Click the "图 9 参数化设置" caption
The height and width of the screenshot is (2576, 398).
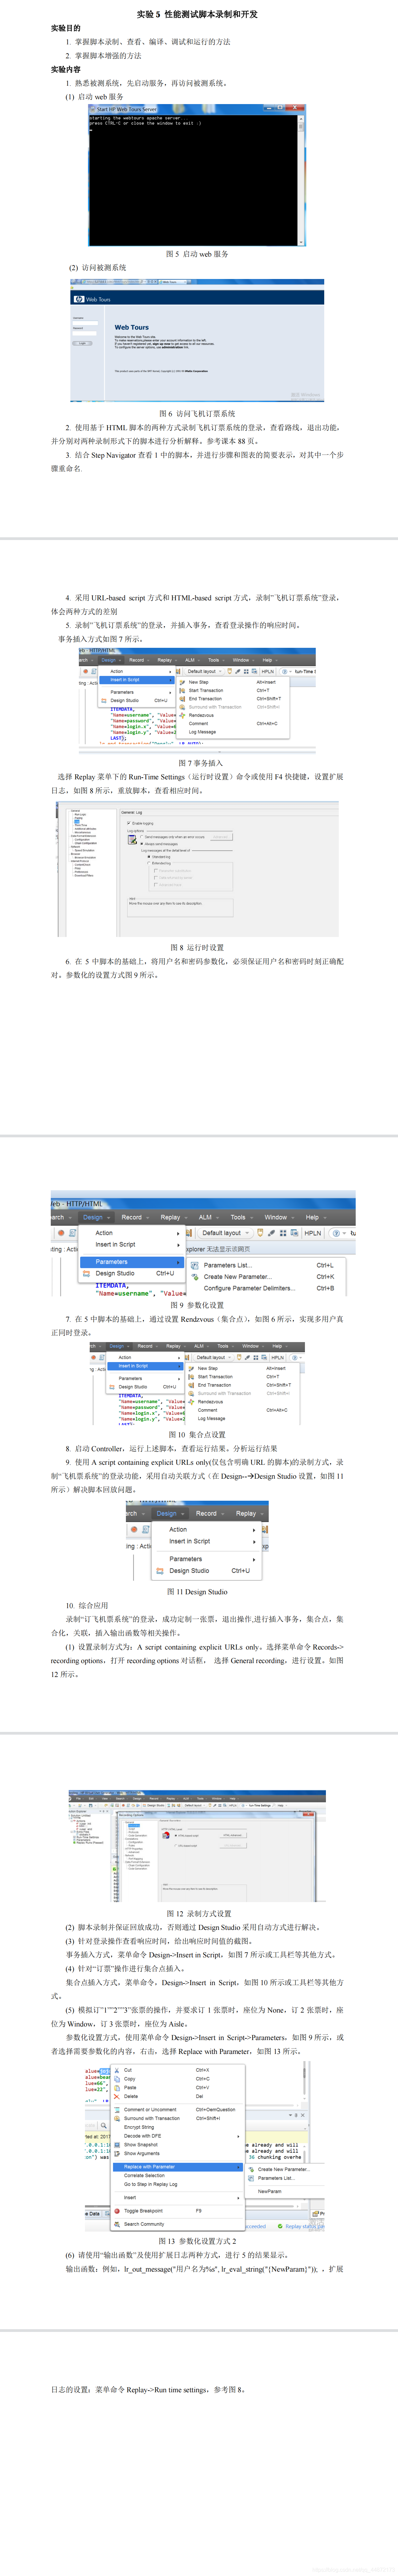(x=198, y=1305)
